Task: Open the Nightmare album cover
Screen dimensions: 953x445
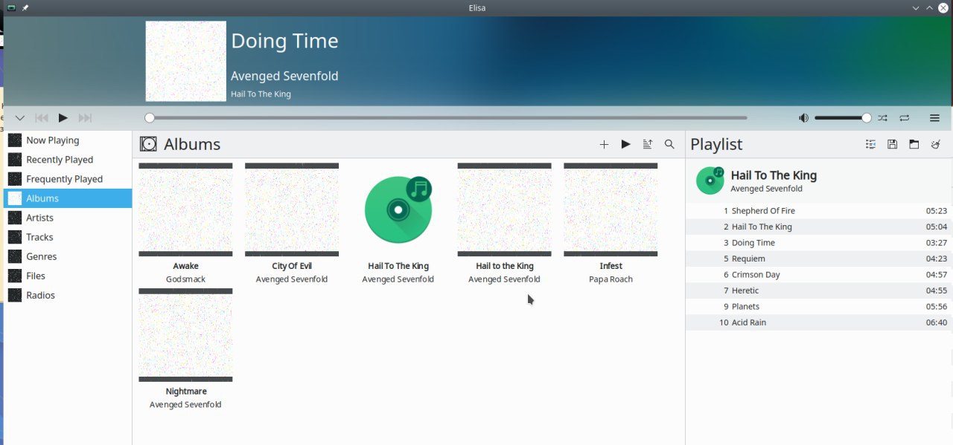Action: pyautogui.click(x=185, y=335)
